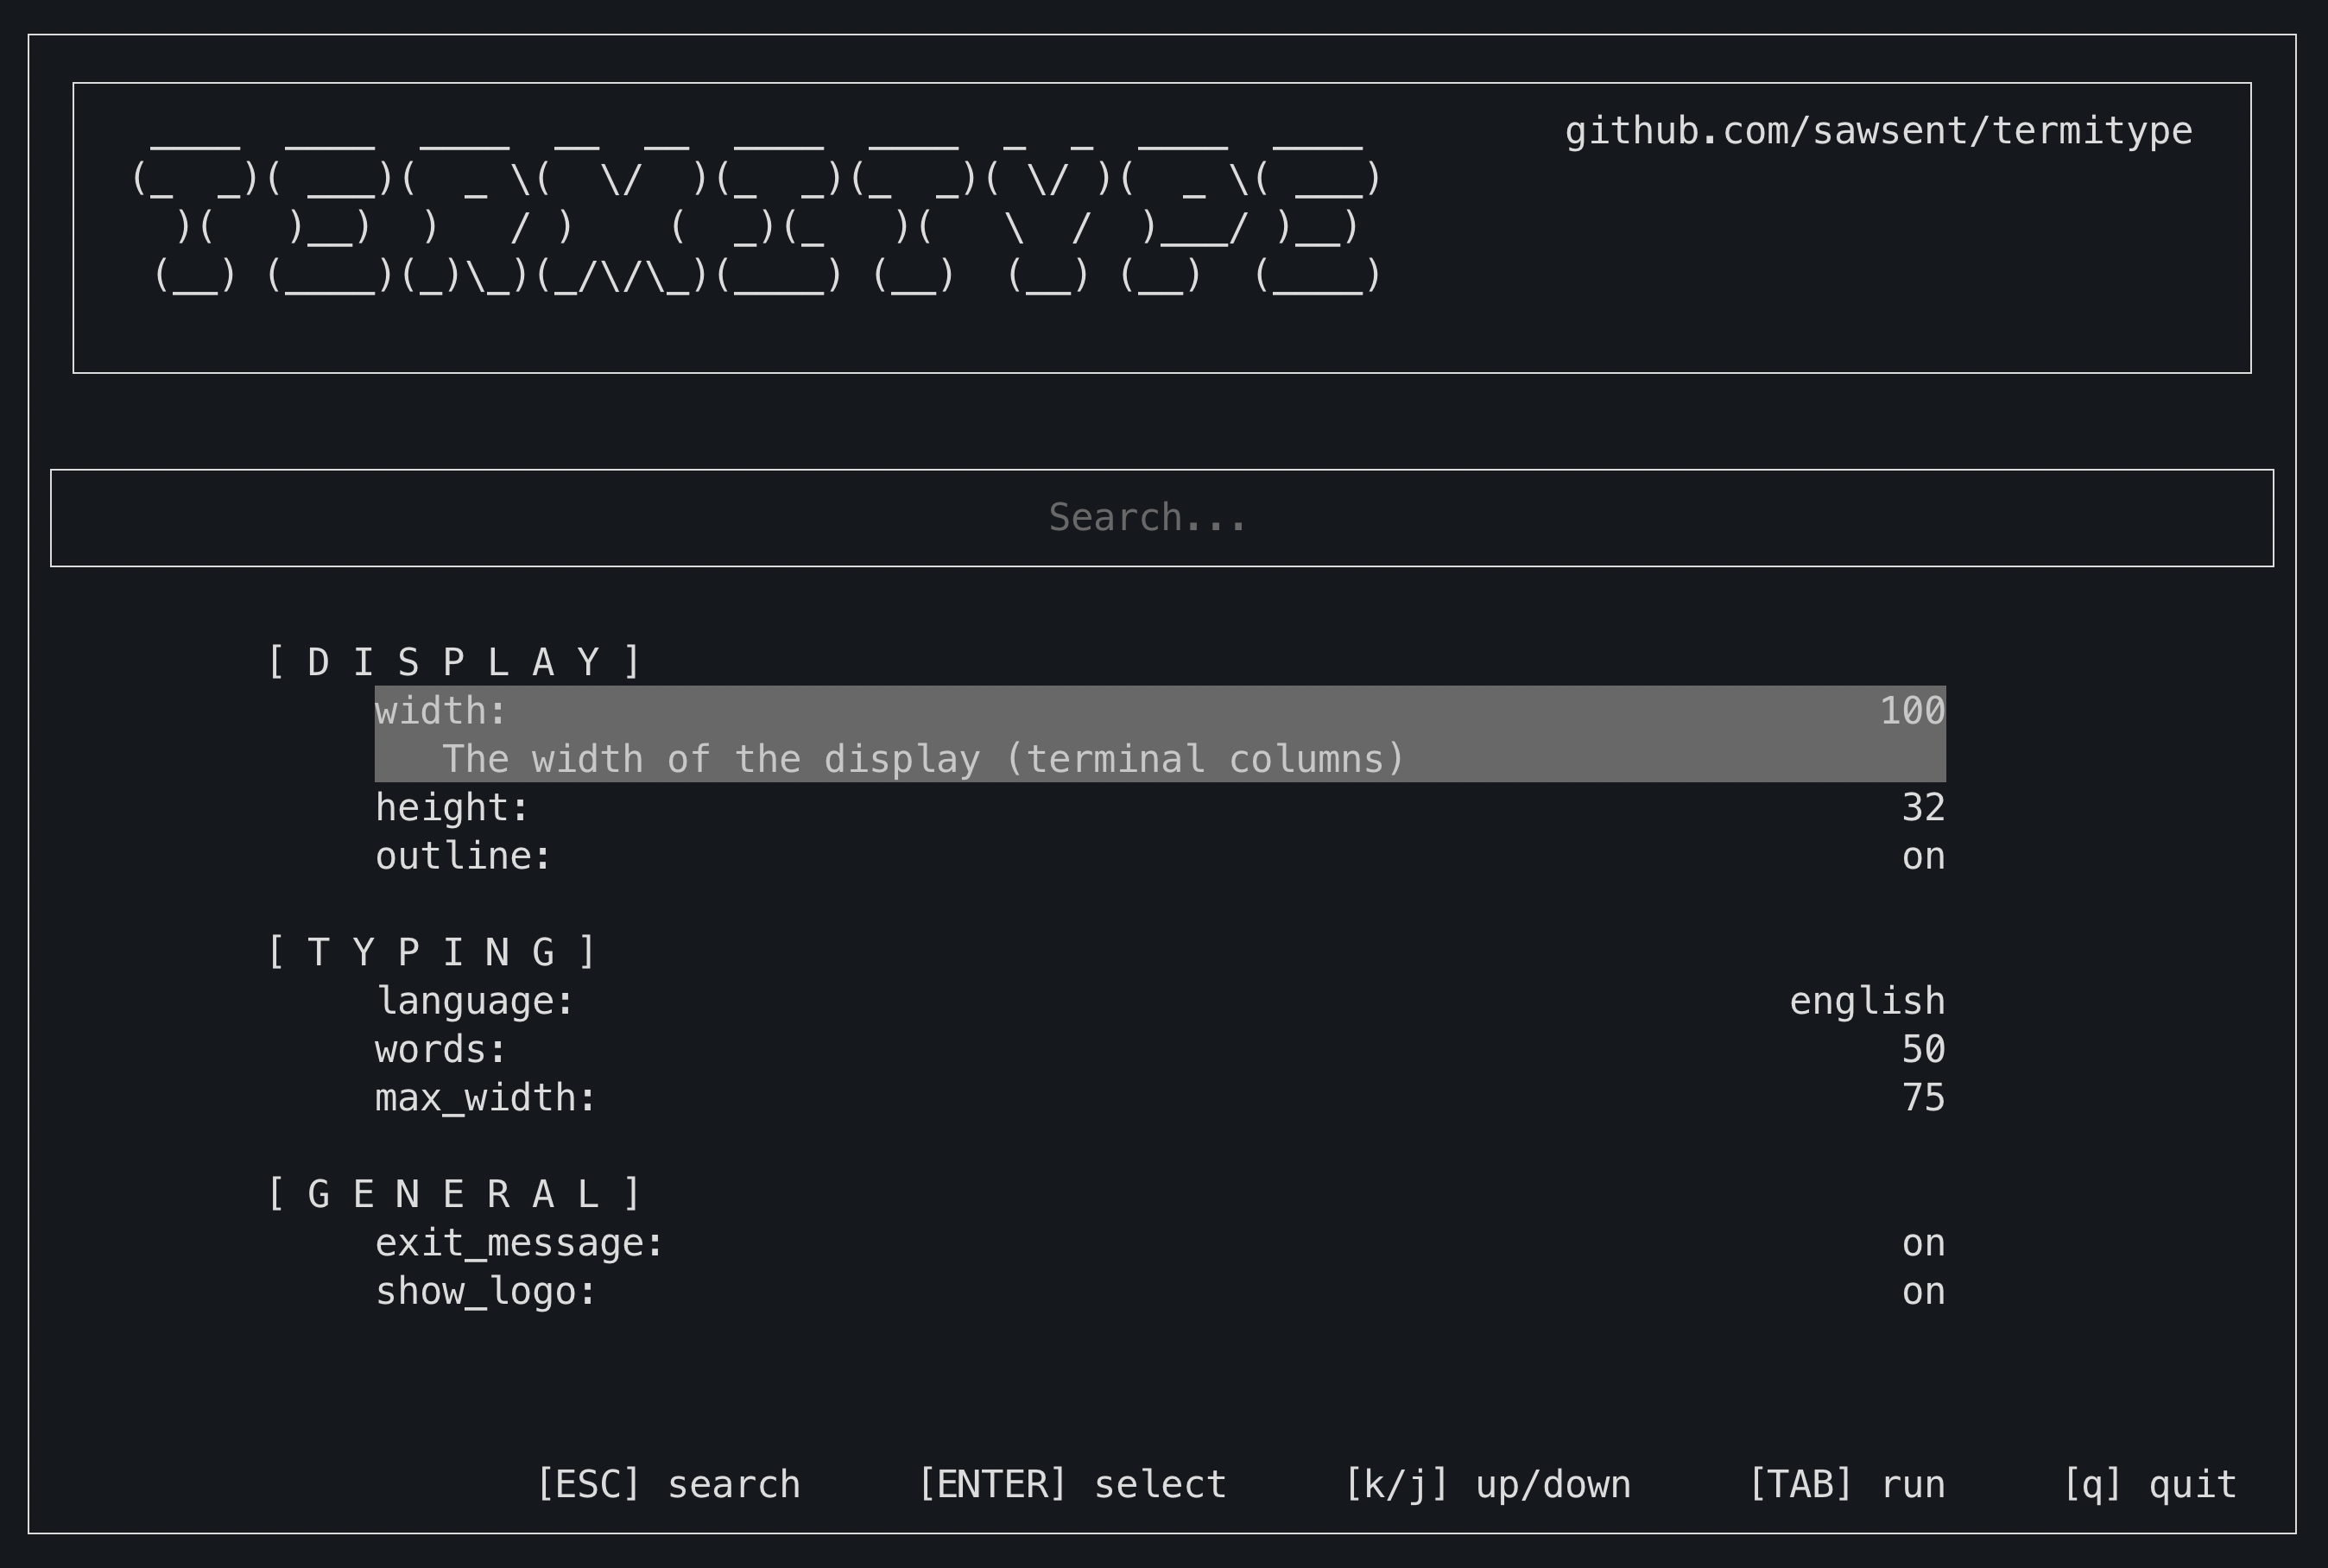Open the words count setting
2328x1568 pixels.
(1159, 1050)
